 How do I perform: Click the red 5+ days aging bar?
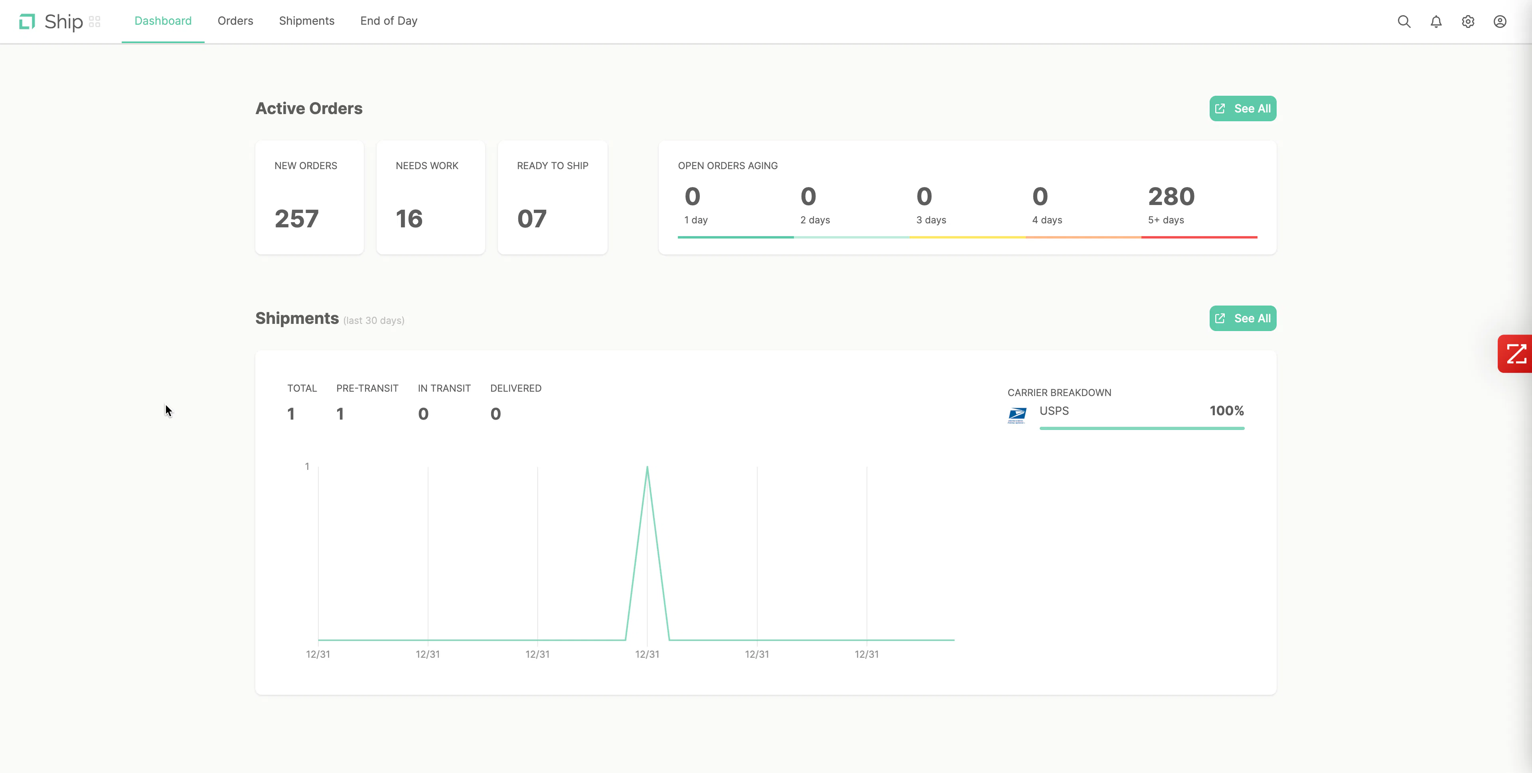(x=1199, y=237)
